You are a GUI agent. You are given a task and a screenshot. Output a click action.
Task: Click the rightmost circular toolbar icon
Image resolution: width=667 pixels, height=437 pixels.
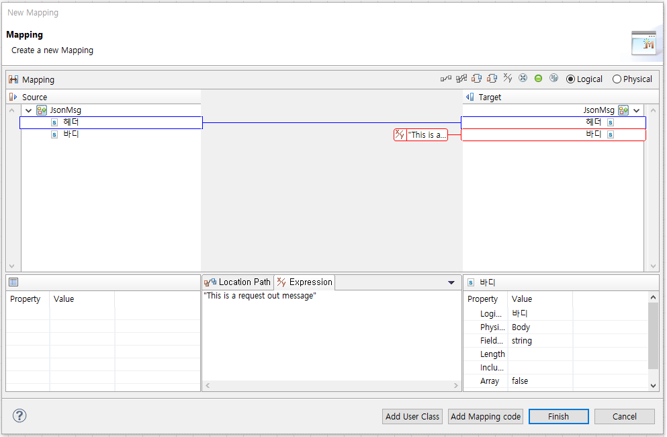[553, 78]
